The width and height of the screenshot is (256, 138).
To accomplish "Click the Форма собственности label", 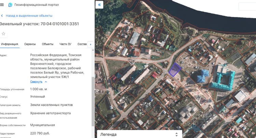I will coord(13,125).
